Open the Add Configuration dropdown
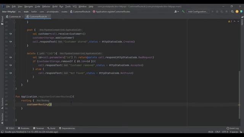The width and height of the screenshot is (244, 137). click(198, 11)
